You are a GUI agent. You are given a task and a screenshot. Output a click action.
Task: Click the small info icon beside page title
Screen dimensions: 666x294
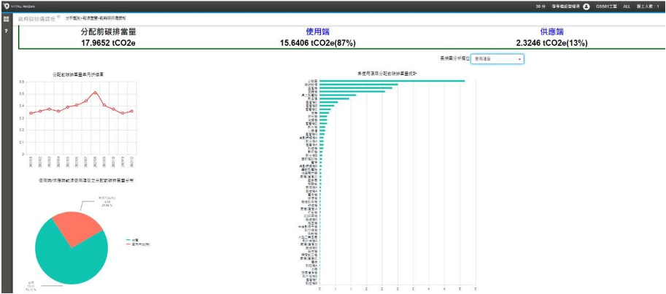pos(59,16)
